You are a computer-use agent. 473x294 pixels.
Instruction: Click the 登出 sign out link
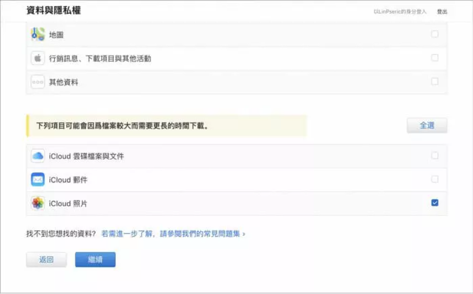(442, 12)
